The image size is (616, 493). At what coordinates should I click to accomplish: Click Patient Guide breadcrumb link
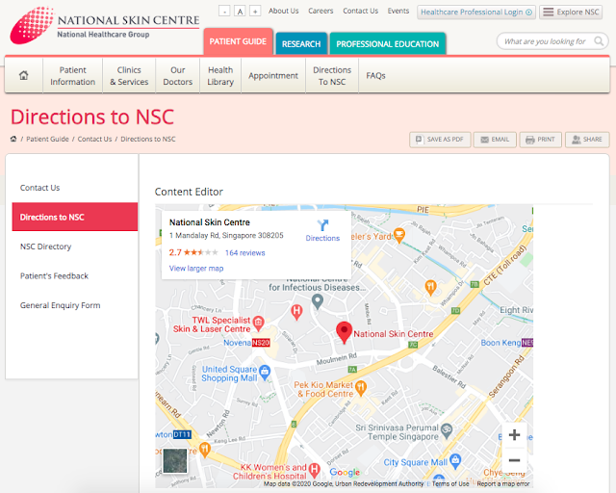click(x=47, y=139)
